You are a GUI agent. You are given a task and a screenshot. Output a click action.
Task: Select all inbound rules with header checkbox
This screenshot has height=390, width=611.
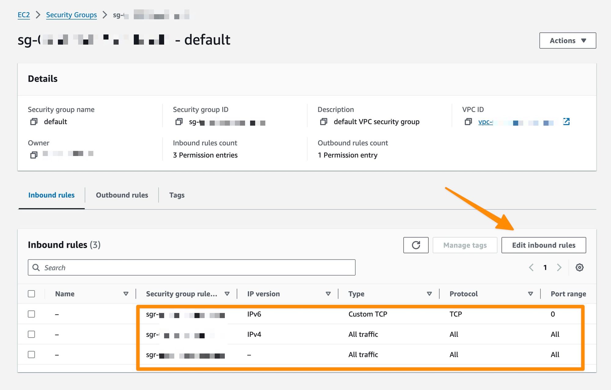[32, 294]
